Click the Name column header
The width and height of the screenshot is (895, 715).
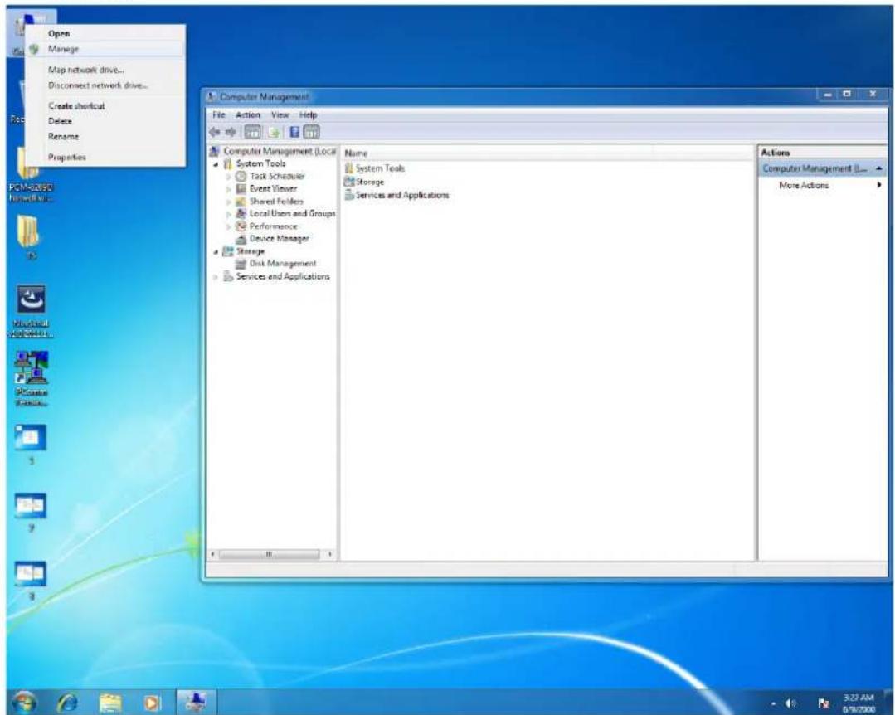(x=497, y=153)
